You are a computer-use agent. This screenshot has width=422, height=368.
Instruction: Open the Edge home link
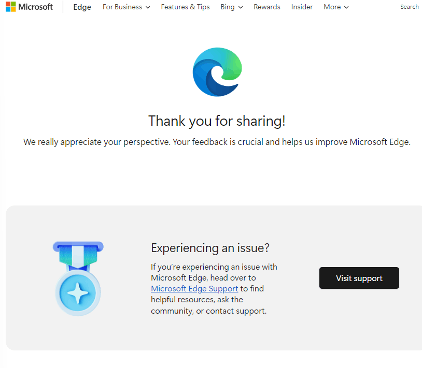82,7
